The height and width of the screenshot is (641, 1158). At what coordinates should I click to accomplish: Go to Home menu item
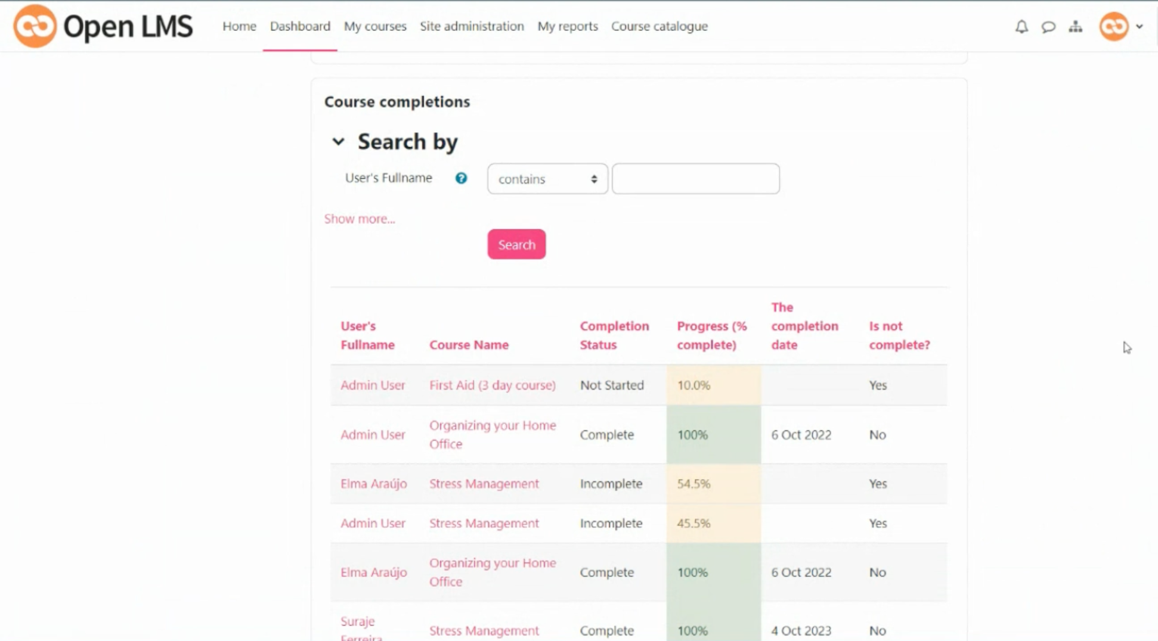239,26
